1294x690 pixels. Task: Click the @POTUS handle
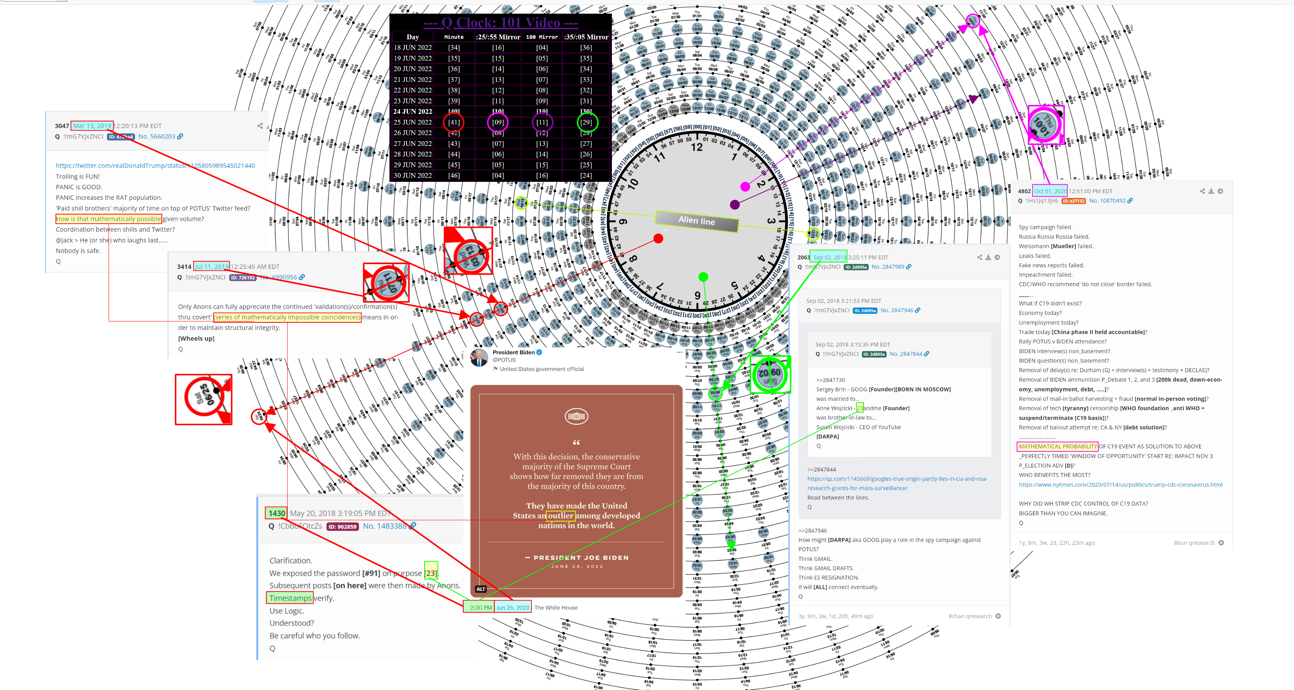[x=504, y=360]
